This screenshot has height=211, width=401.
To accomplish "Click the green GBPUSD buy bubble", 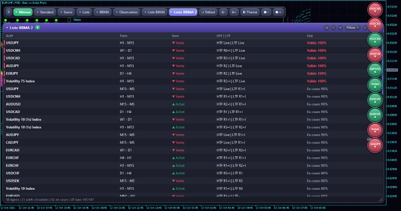I will tap(375, 70).
